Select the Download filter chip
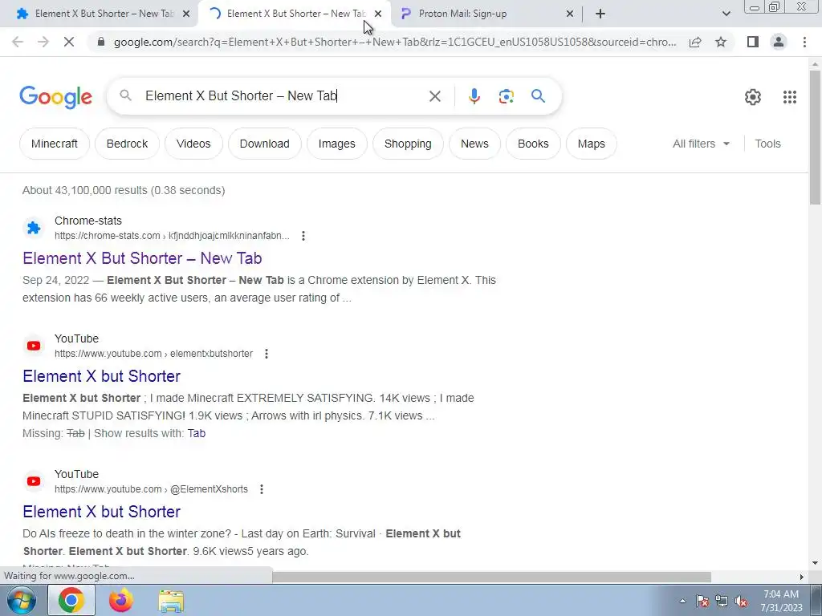Image resolution: width=822 pixels, height=616 pixels. [x=265, y=144]
